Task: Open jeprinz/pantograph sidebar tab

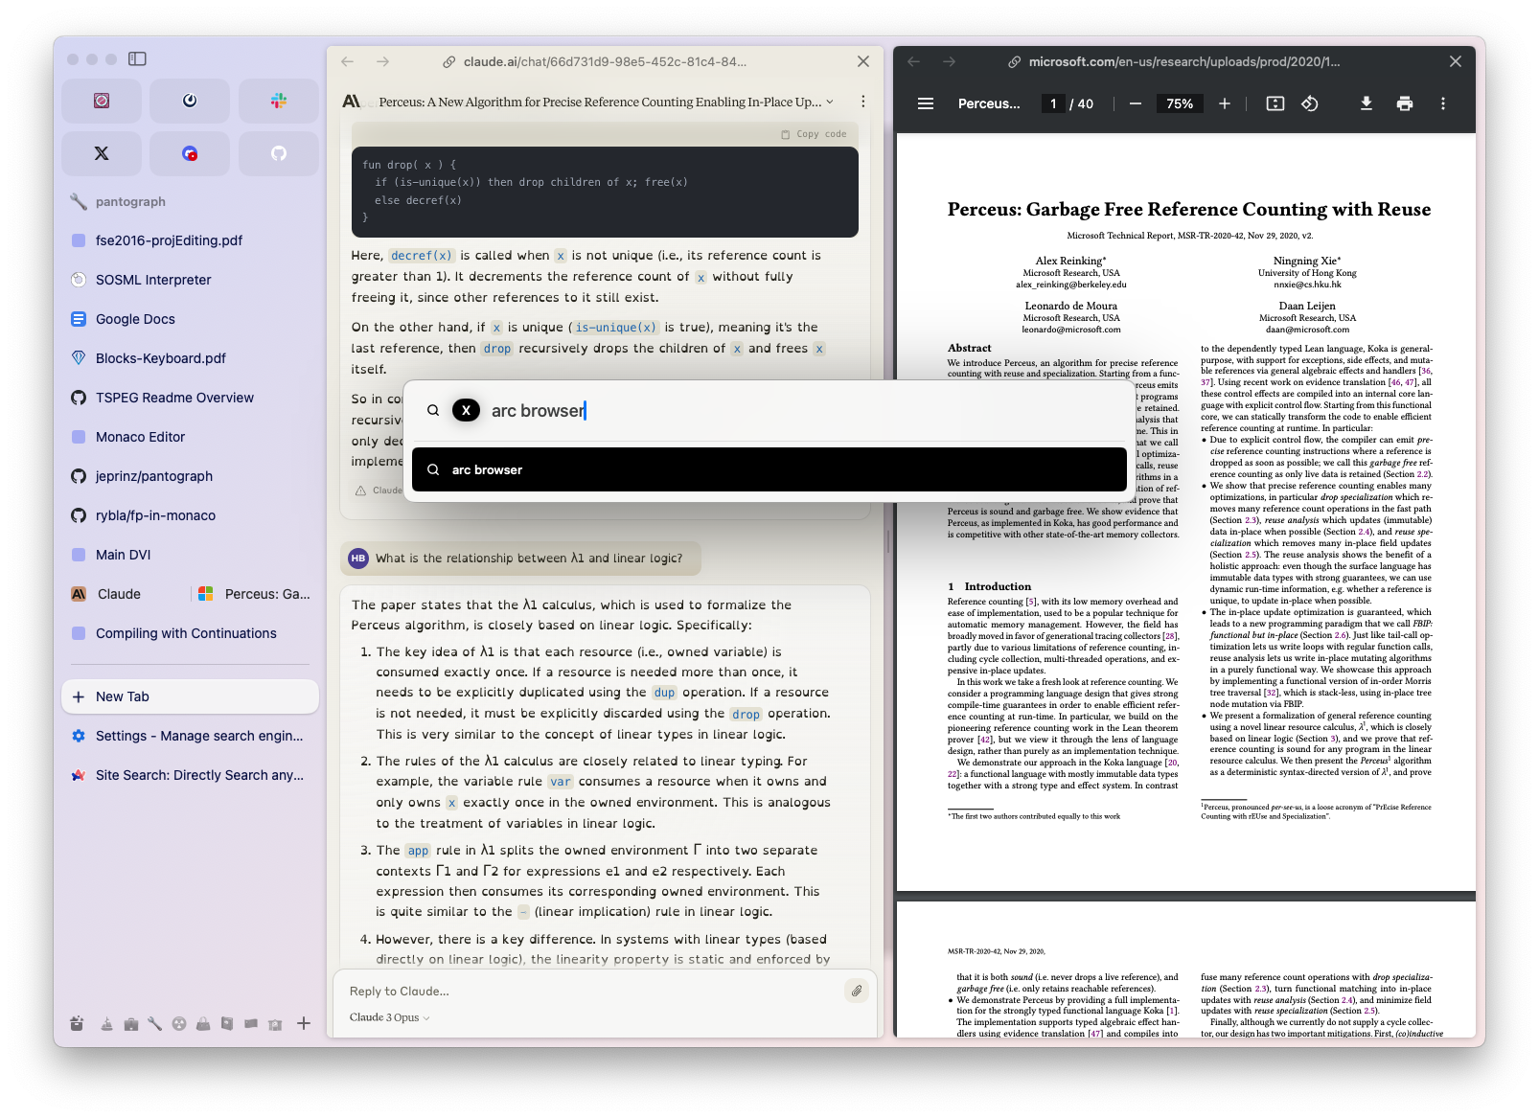Action: pos(190,476)
